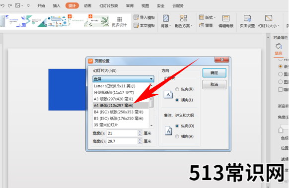Toggle the checkbox in the object properties panel
Image resolution: width=289 pixels, height=188 pixels.
281,89
